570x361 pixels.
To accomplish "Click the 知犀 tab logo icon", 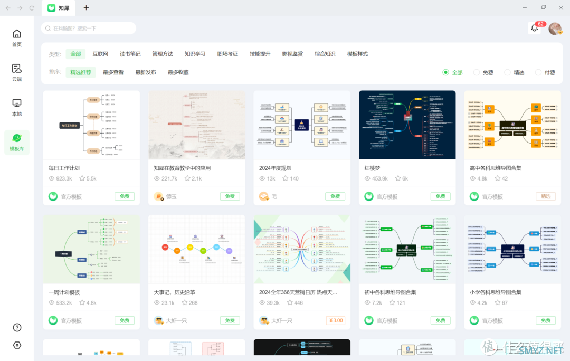I will point(52,7).
